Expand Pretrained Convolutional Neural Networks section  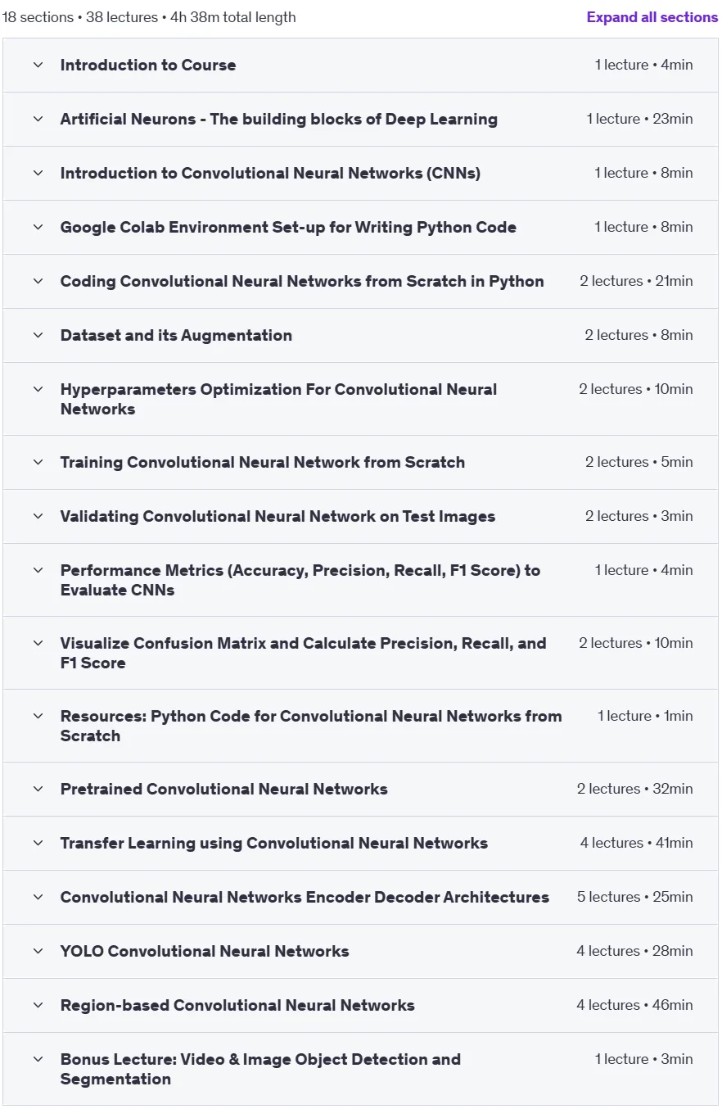223,789
